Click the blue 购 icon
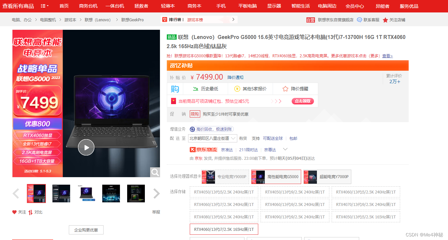 click(x=175, y=89)
